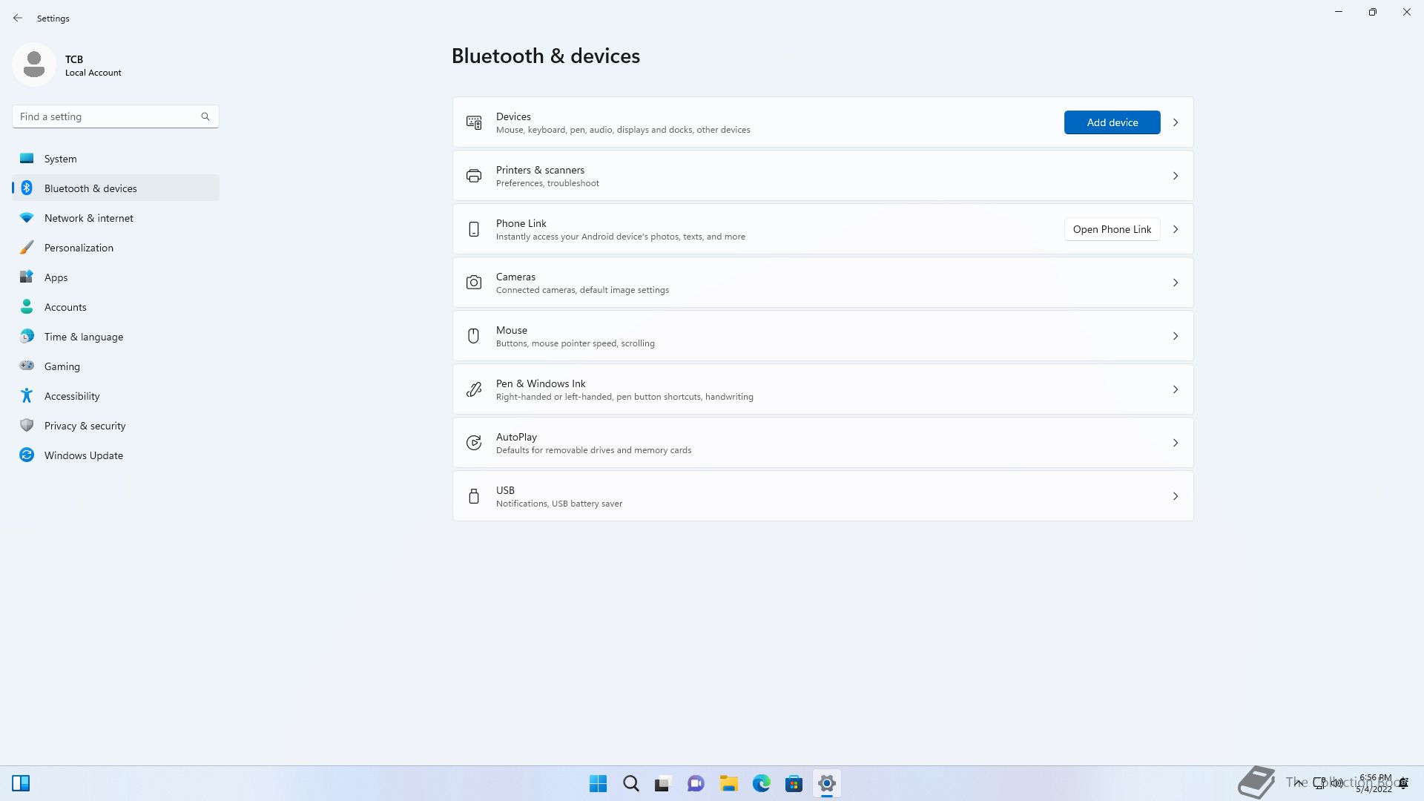Click the Add device button
The image size is (1424, 801).
[1112, 122]
